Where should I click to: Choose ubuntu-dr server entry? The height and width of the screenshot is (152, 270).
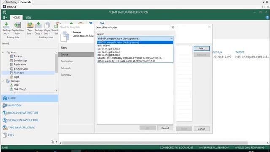[135, 58]
